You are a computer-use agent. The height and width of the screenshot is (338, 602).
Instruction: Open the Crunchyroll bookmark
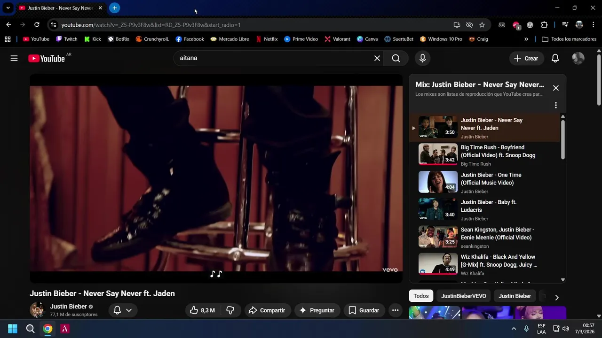152,39
